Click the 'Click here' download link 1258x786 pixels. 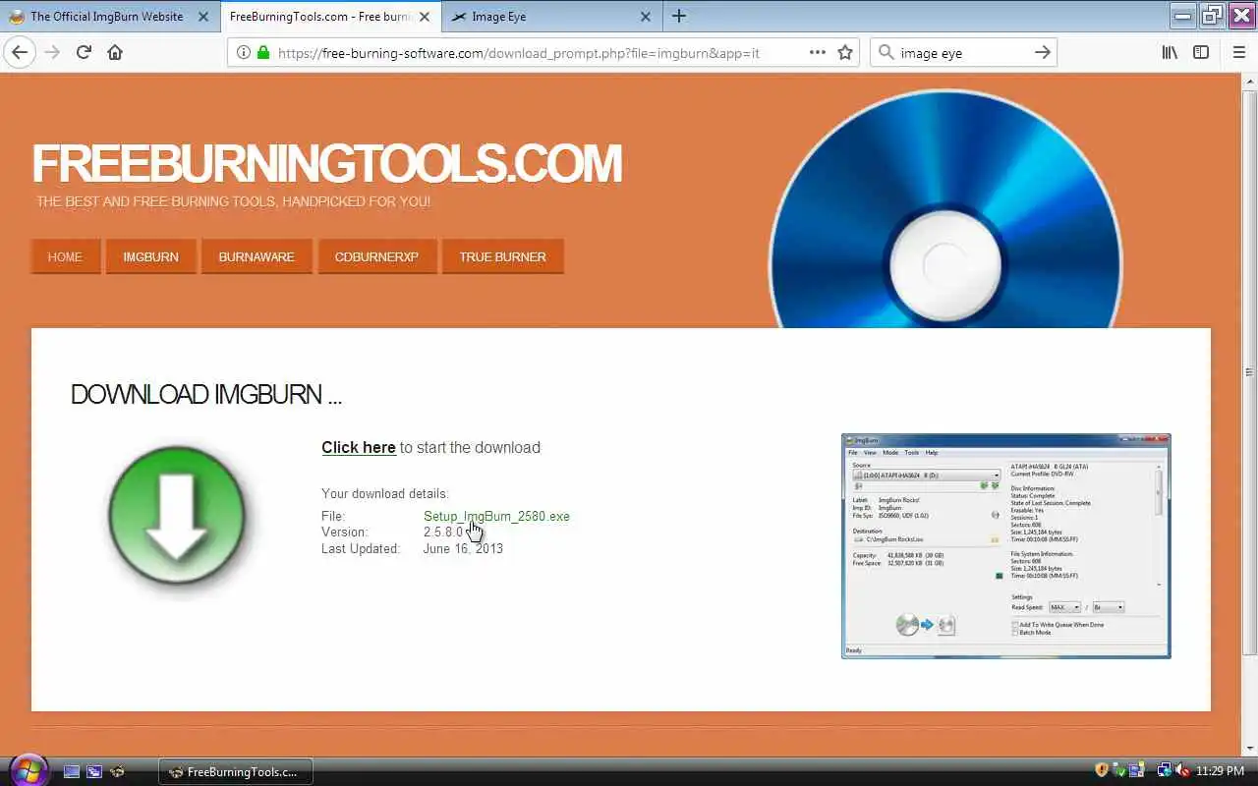pos(359,447)
